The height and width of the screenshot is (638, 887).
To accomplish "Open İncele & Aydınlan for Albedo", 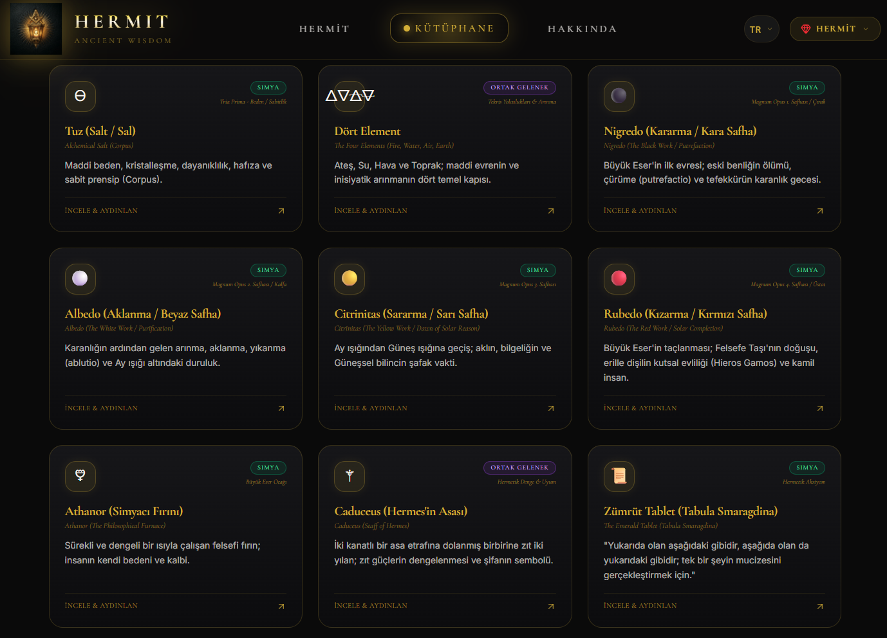I will 101,408.
